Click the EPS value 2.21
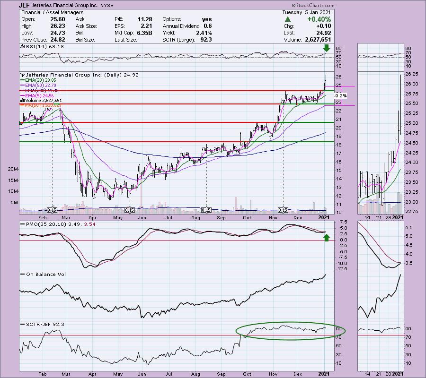The width and height of the screenshot is (426, 378). 146,26
